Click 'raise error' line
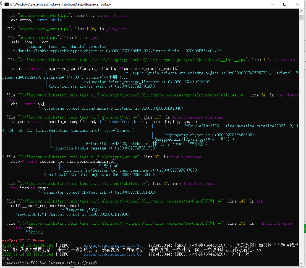The height and width of the screenshot is (268, 306). coord(23,228)
